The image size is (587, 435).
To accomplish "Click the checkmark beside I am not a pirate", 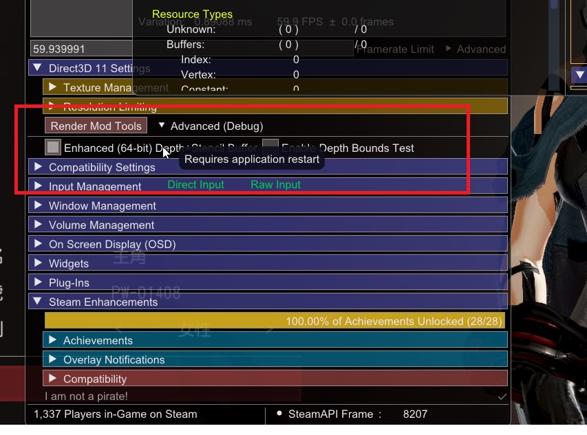I will pos(502,397).
